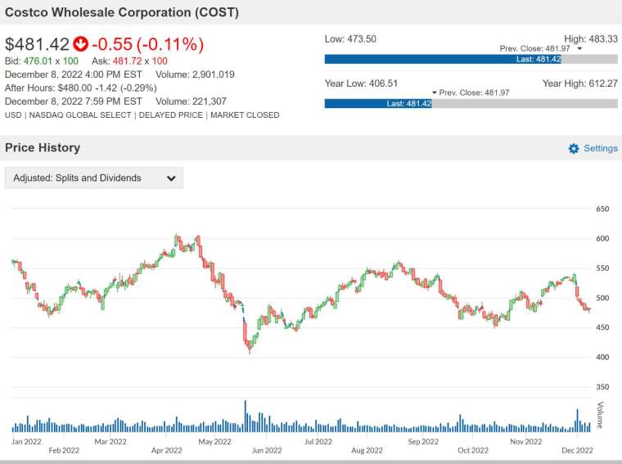The height and width of the screenshot is (464, 622).
Task: Click the Bid value 476.01
Action: tap(38, 61)
